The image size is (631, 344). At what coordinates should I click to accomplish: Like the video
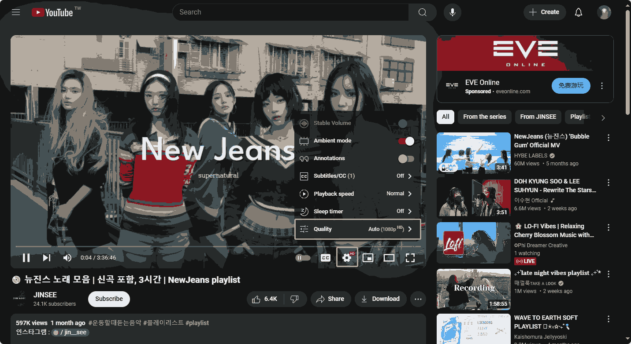click(x=266, y=299)
